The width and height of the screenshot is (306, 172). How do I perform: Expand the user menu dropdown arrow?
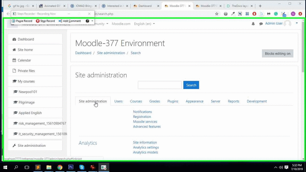tap(297, 23)
